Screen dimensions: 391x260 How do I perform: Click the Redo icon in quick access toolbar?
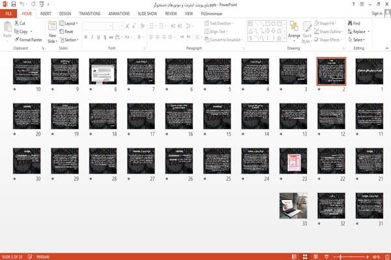pyautogui.click(x=33, y=5)
